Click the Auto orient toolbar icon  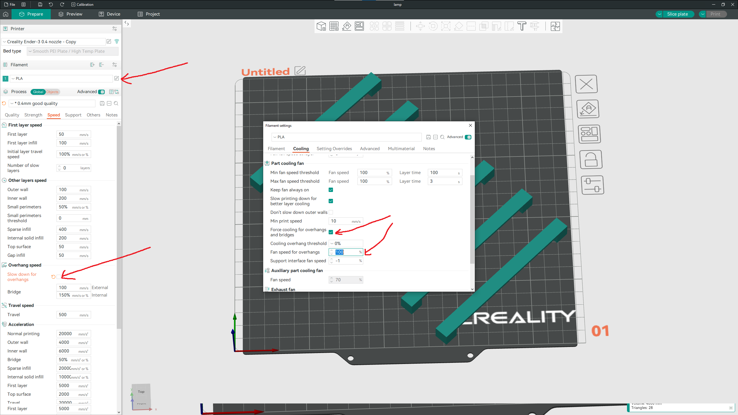[347, 26]
